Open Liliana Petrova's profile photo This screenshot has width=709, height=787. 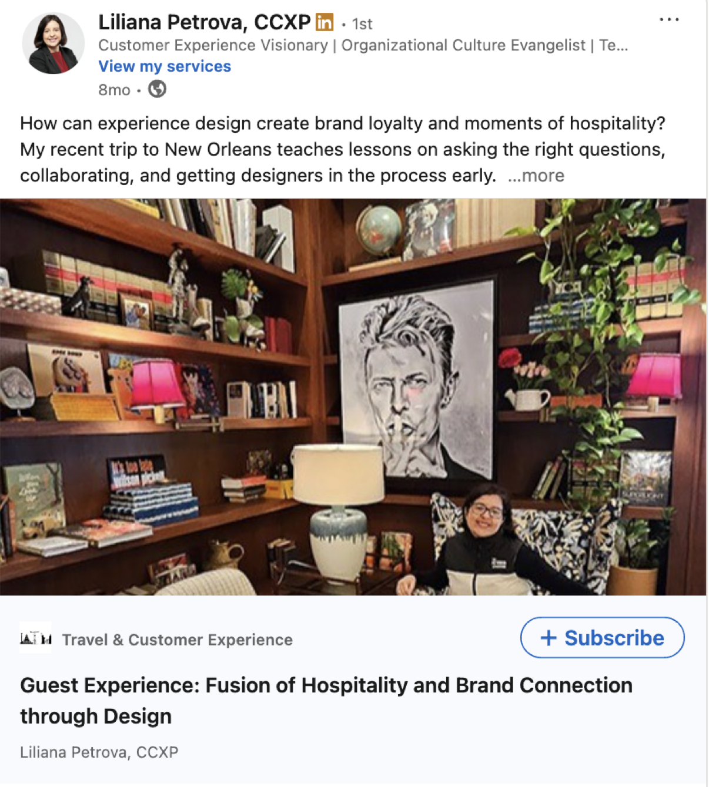[x=53, y=43]
